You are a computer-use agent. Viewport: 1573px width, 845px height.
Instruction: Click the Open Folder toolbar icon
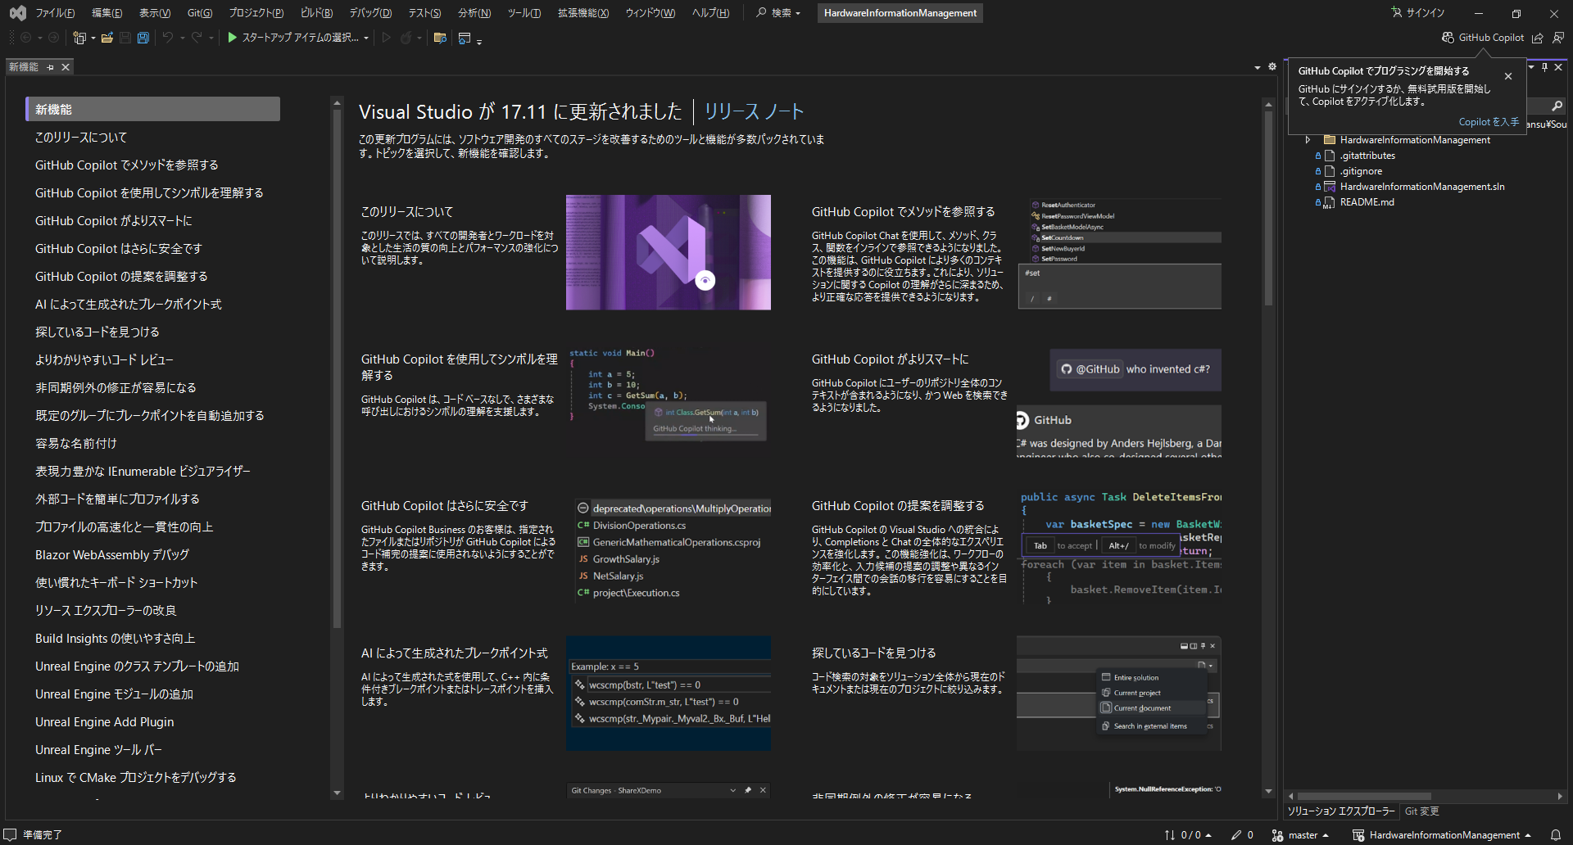pyautogui.click(x=107, y=38)
